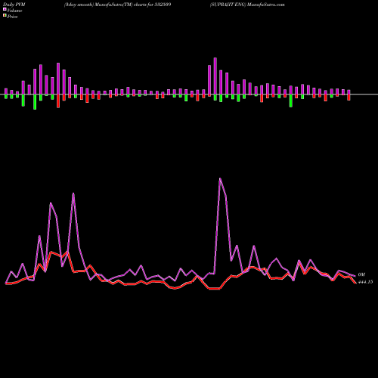Select the 'Volume' legend label
The width and height of the screenshot is (378, 378).
coord(14,11)
